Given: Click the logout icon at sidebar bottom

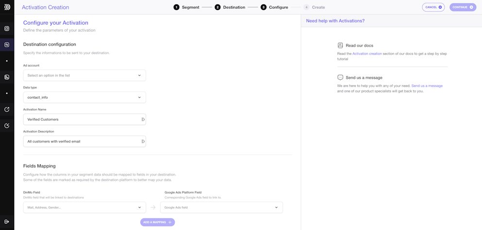Looking at the screenshot, I should (7, 222).
